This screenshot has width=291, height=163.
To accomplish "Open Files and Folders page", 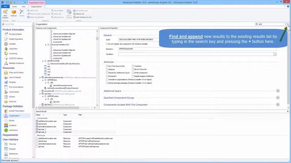I will 14,72.
